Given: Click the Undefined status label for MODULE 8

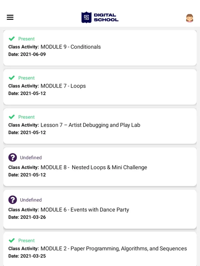Looking at the screenshot, I should pos(31,158).
